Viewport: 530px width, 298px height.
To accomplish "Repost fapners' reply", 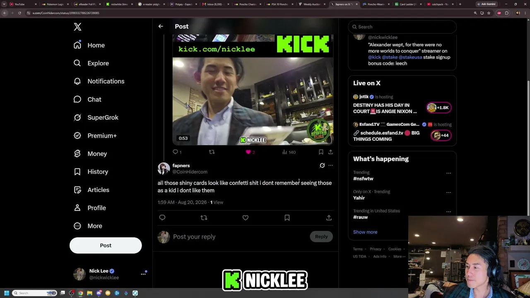I will tap(204, 218).
